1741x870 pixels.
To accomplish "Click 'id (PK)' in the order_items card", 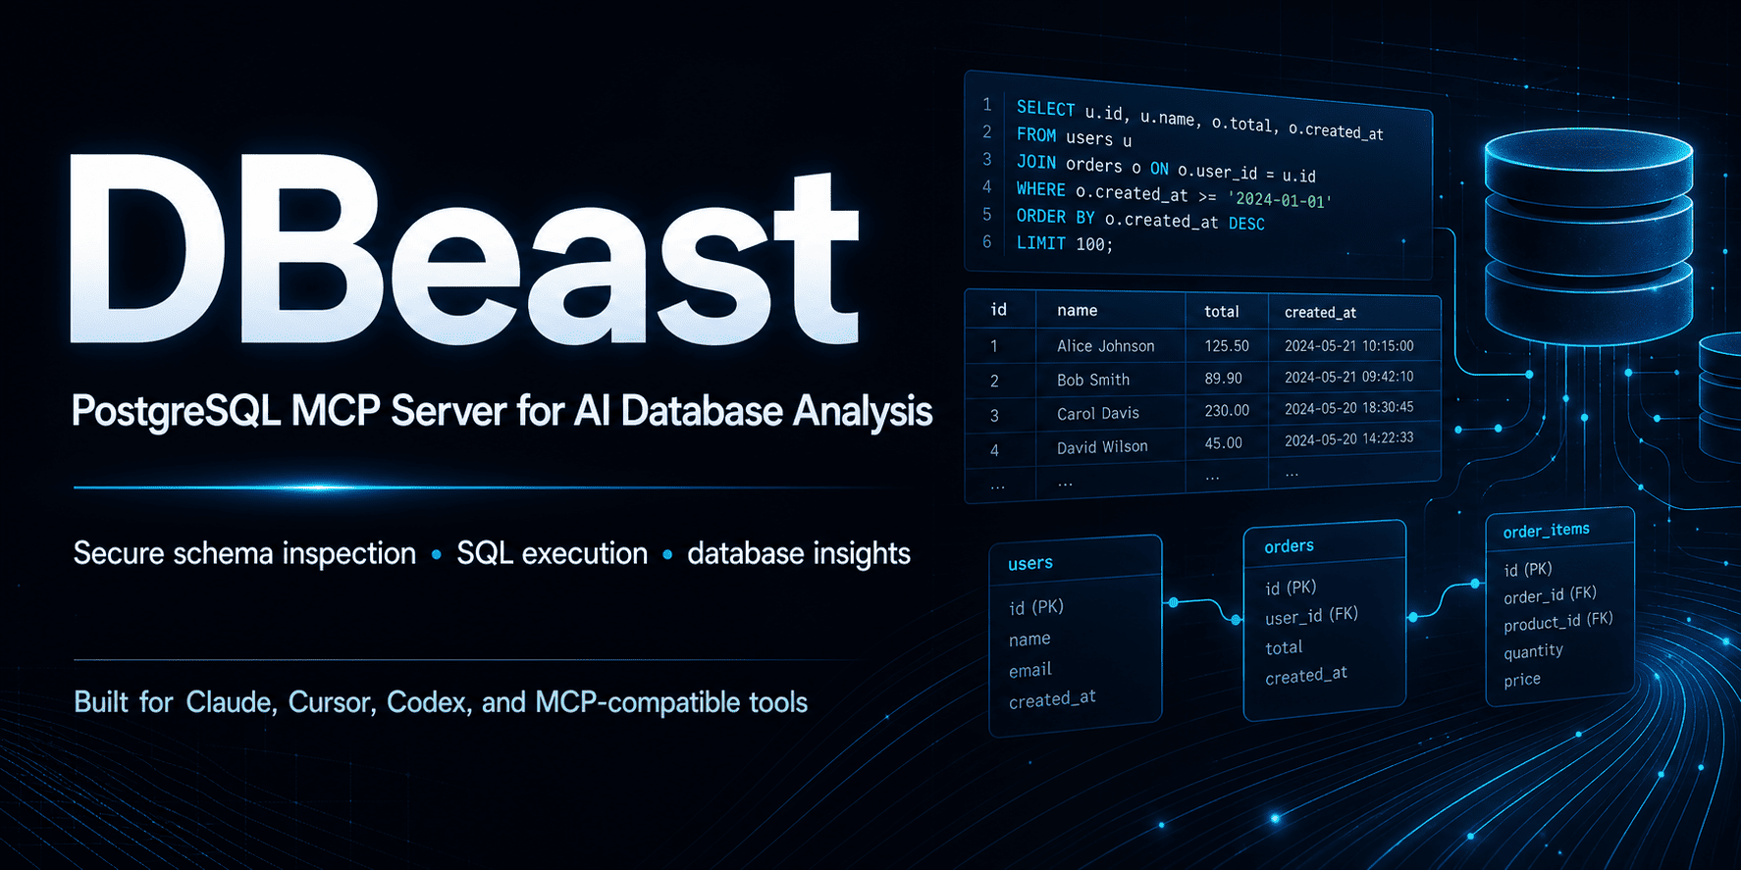I will 1528,570.
